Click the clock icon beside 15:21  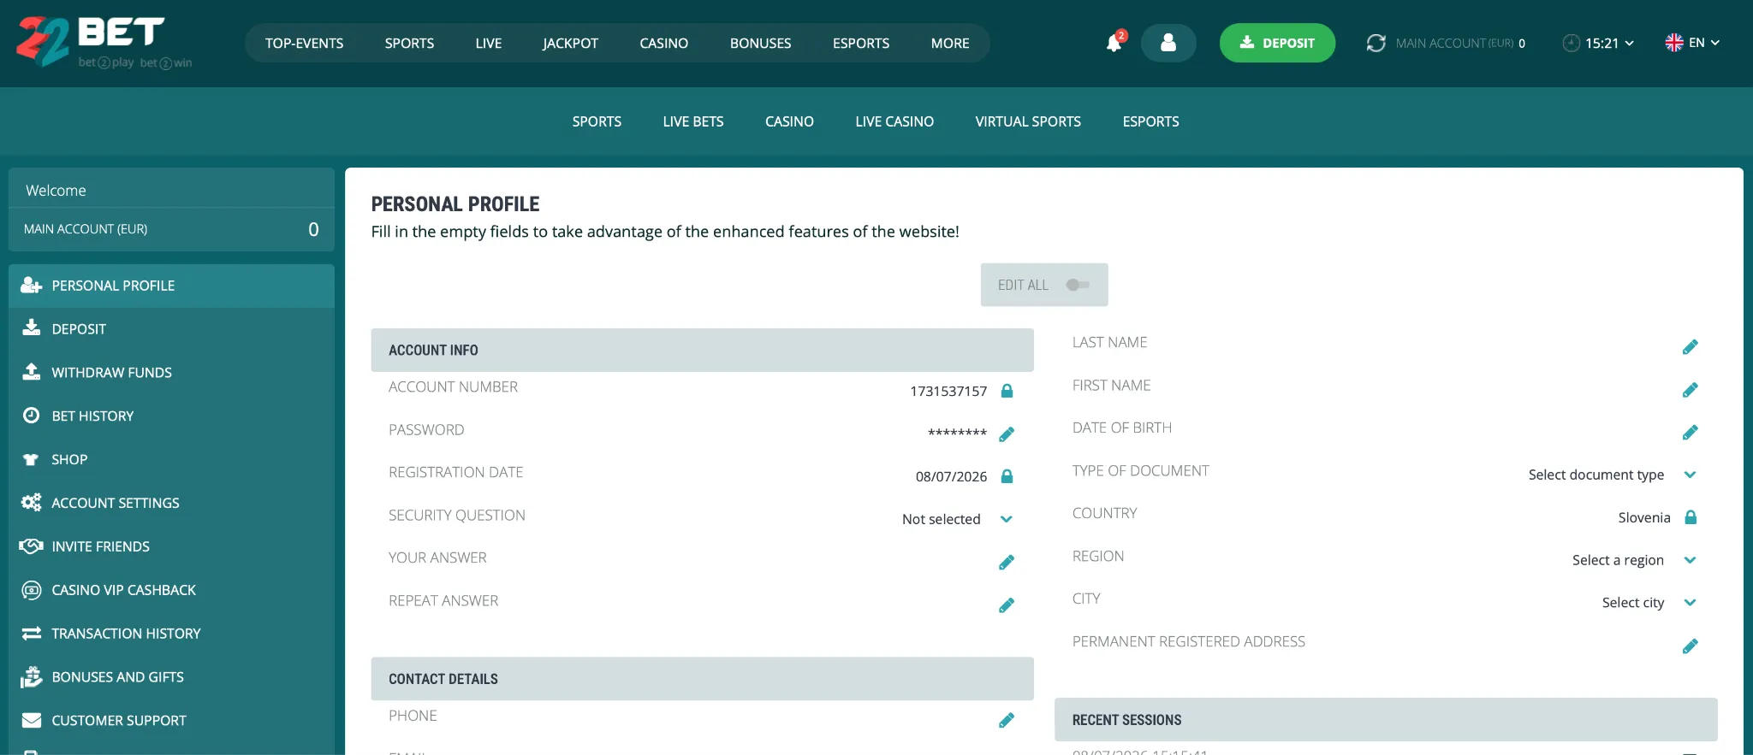pyautogui.click(x=1571, y=43)
